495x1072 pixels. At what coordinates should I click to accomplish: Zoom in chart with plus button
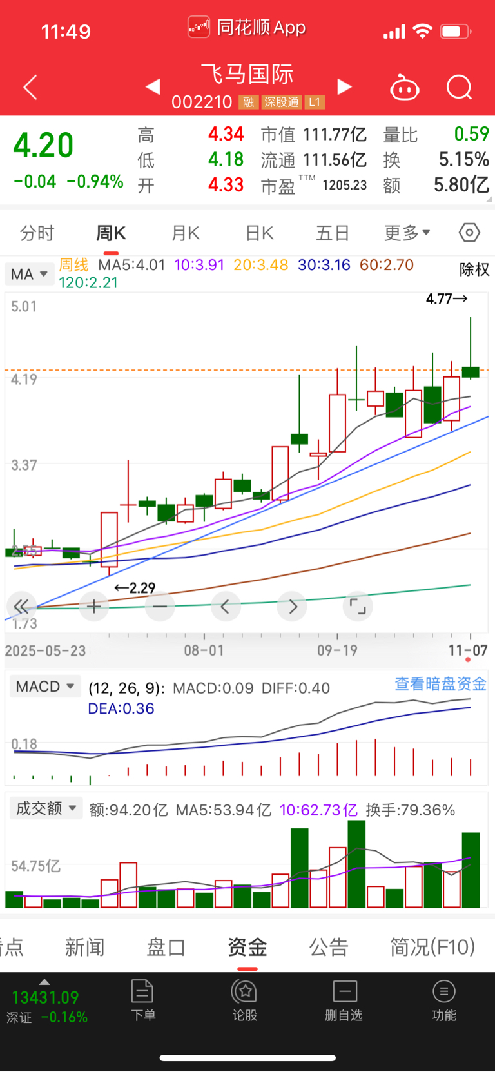(x=94, y=607)
